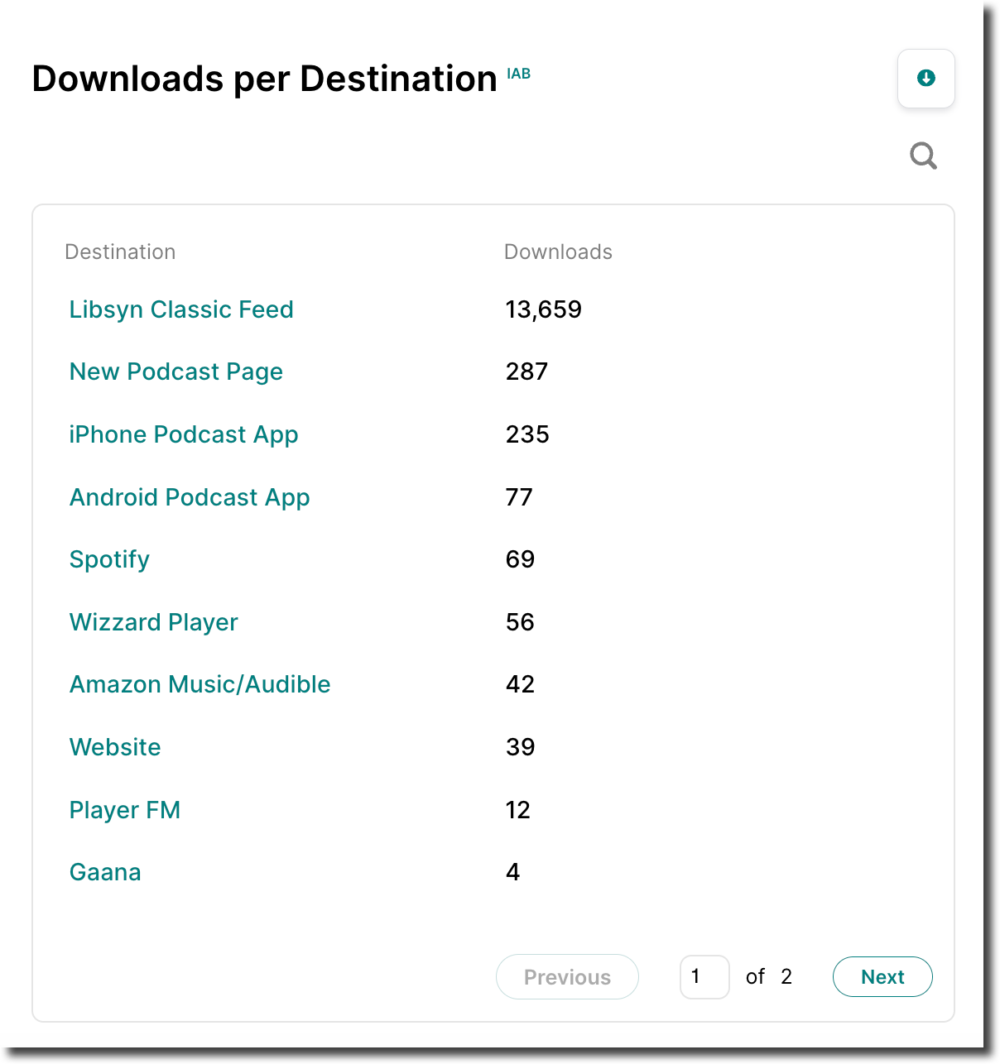This screenshot has width=1000, height=1064.
Task: Open the Libsyn Classic Feed destination
Action: (181, 309)
